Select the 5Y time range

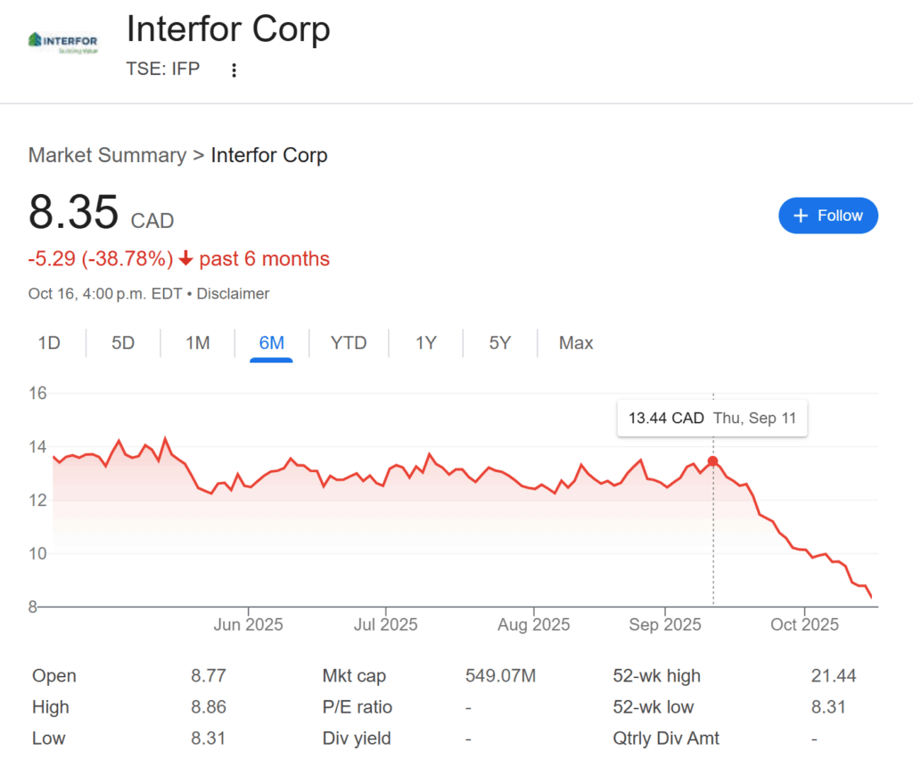pos(500,343)
